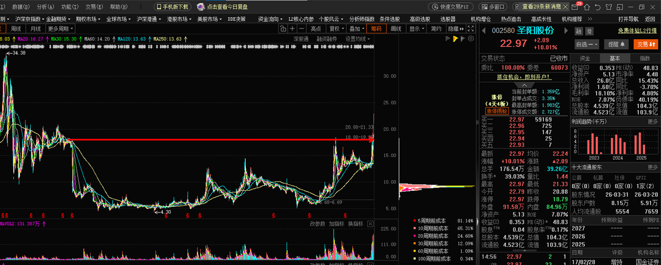
Task: Click the 深股通 label on chart header
Action: coord(301,39)
